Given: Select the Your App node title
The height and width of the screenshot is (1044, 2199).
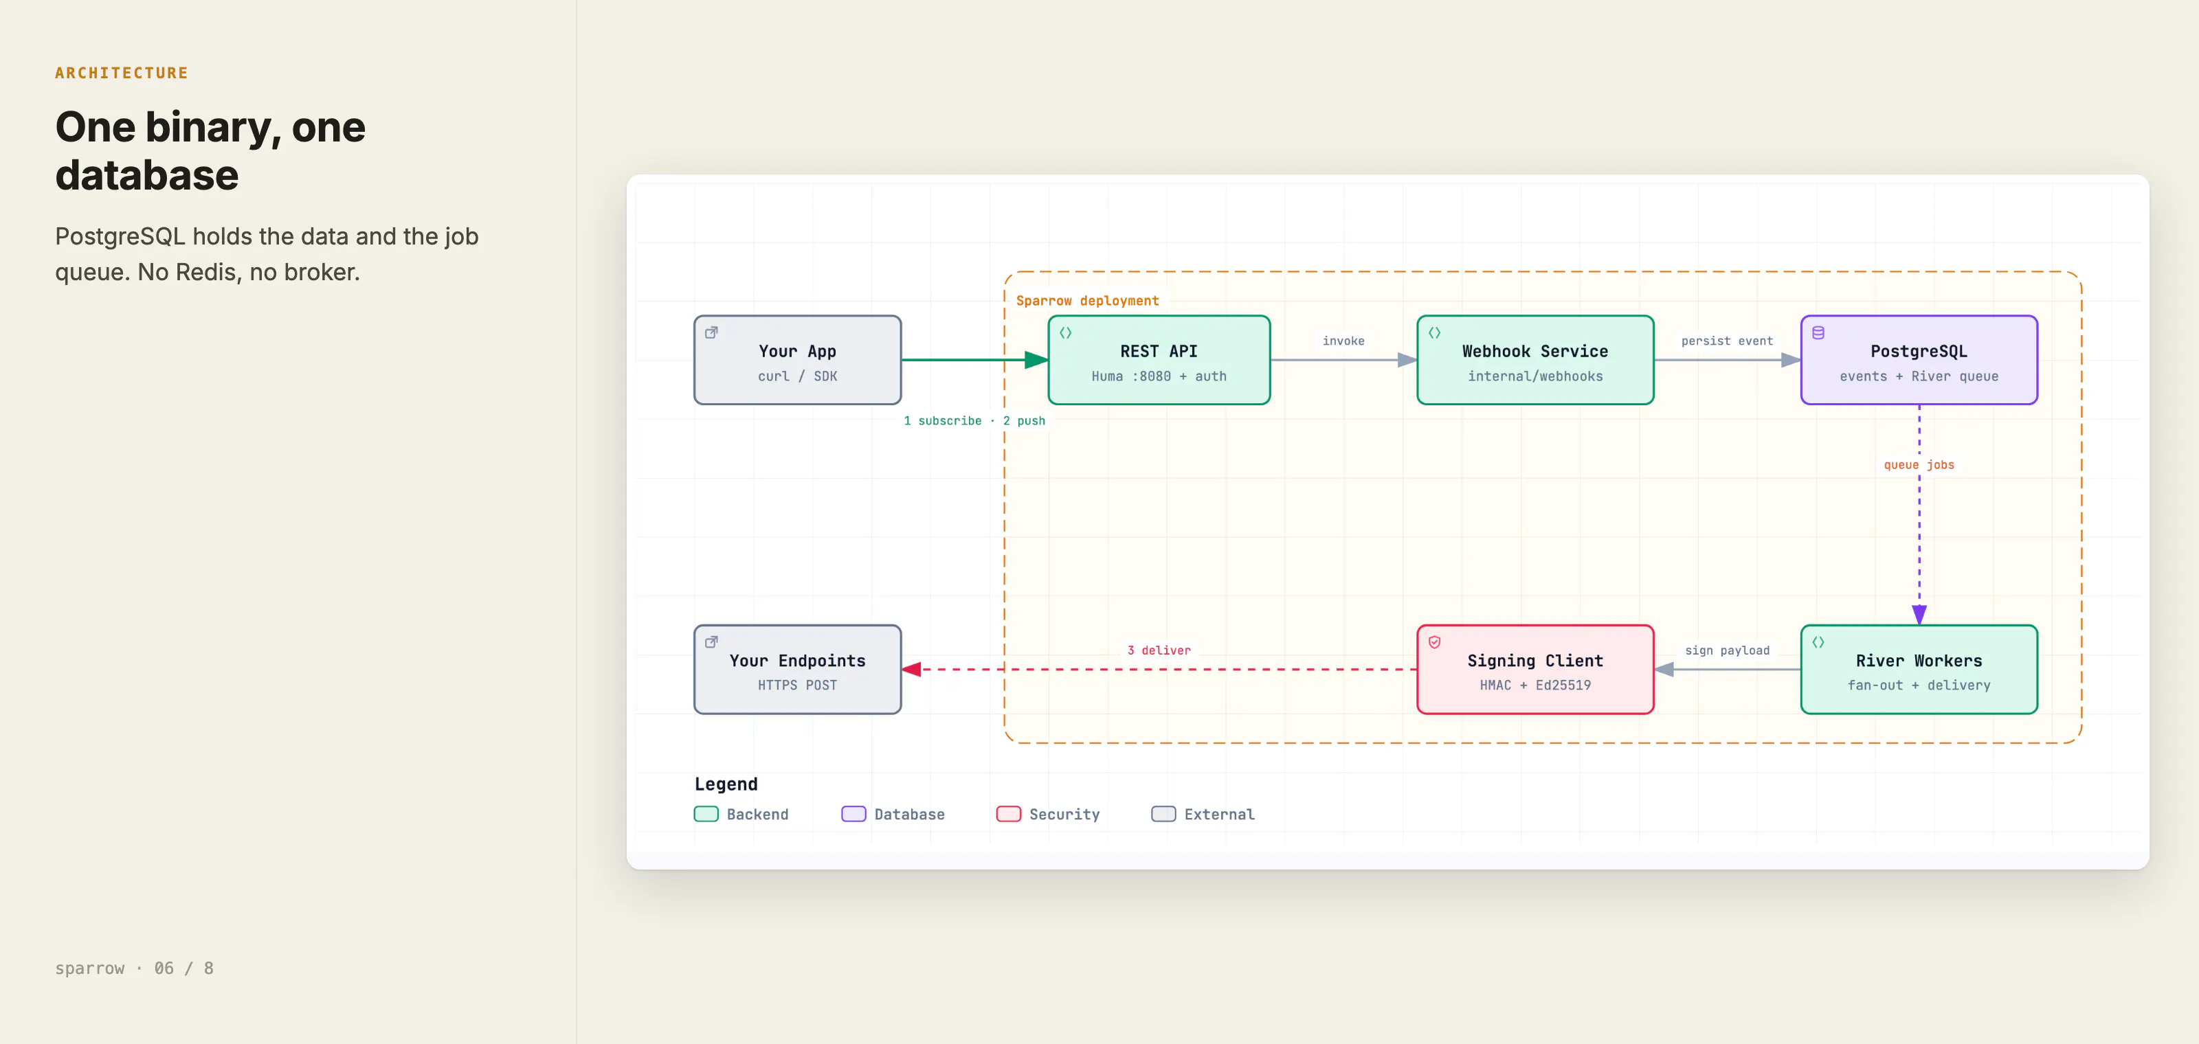Looking at the screenshot, I should coord(797,352).
